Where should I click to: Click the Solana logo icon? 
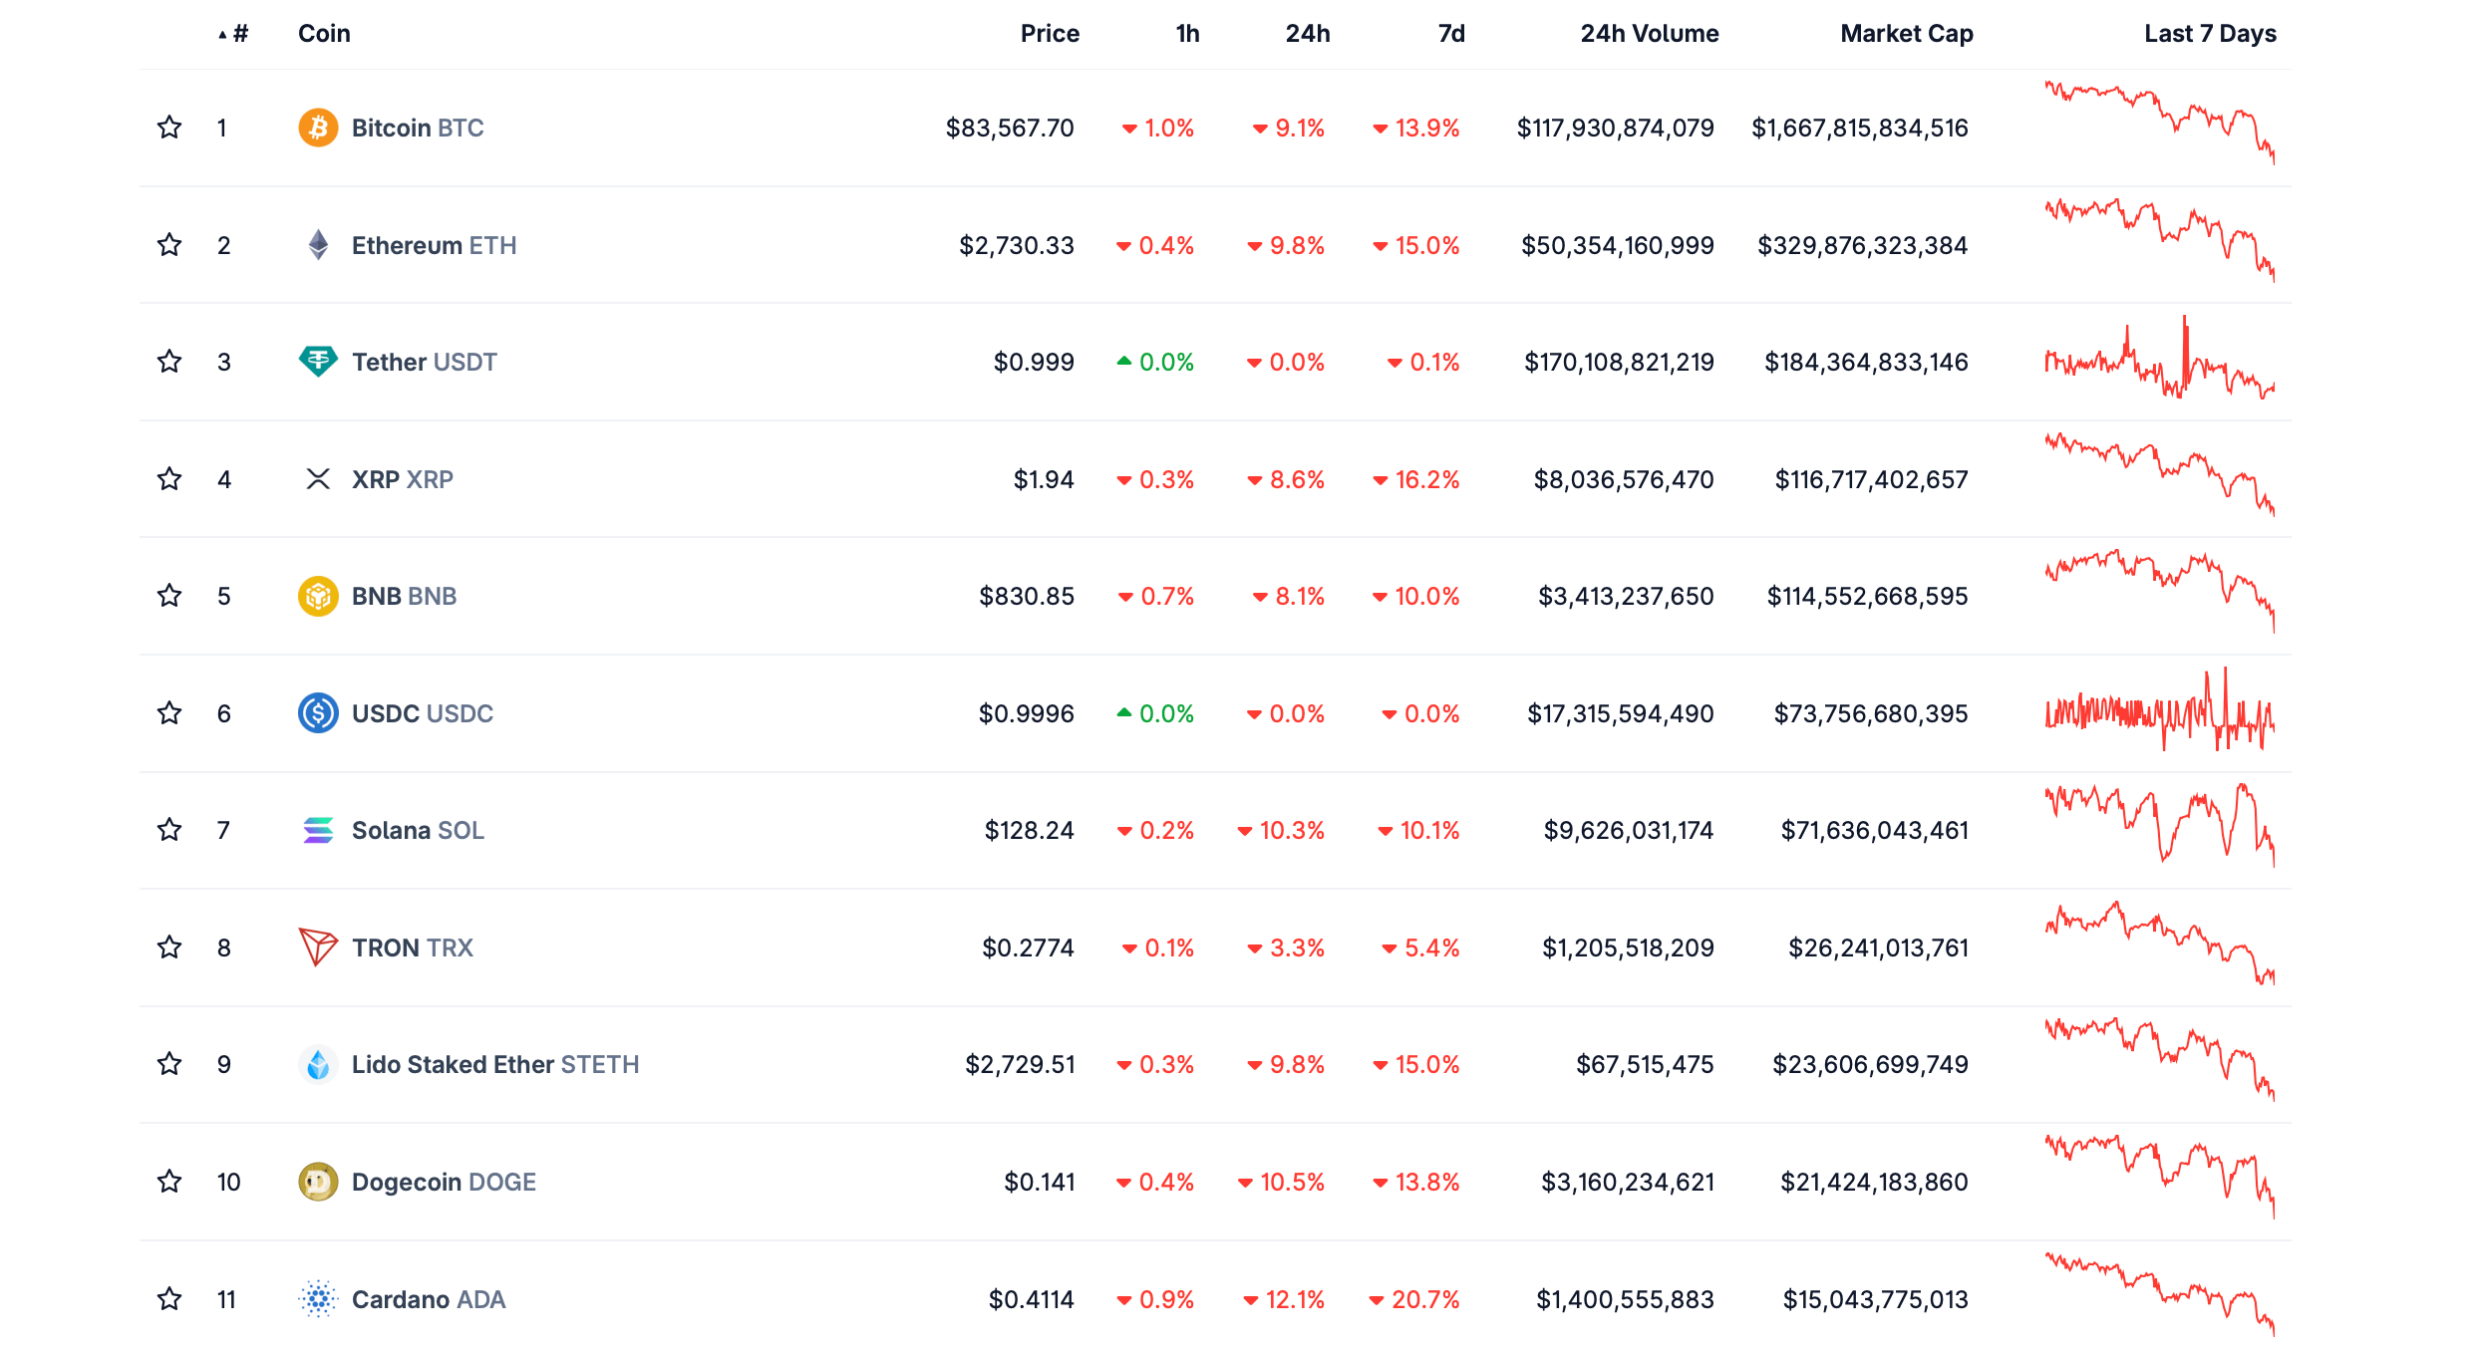(x=318, y=830)
